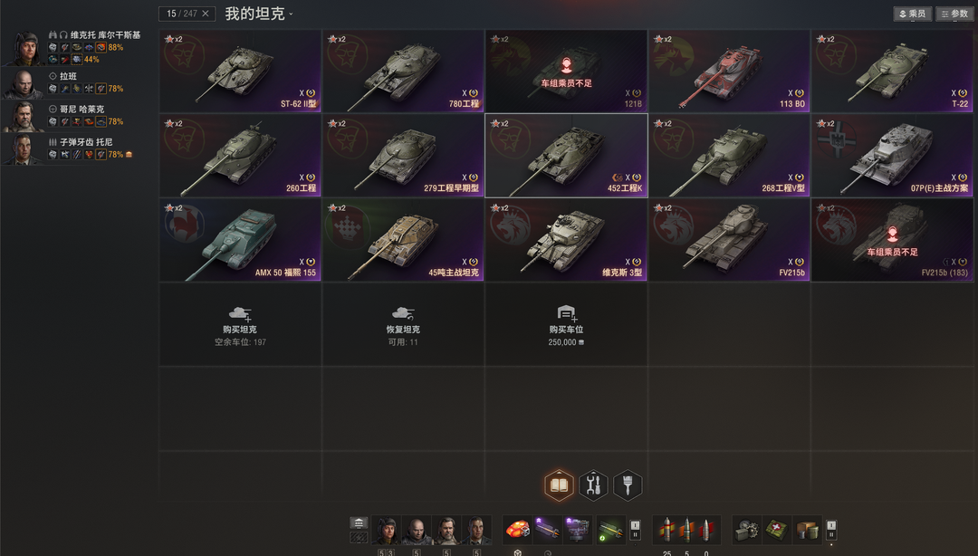Open the 乘员 crew panel button
The width and height of the screenshot is (978, 556).
913,14
